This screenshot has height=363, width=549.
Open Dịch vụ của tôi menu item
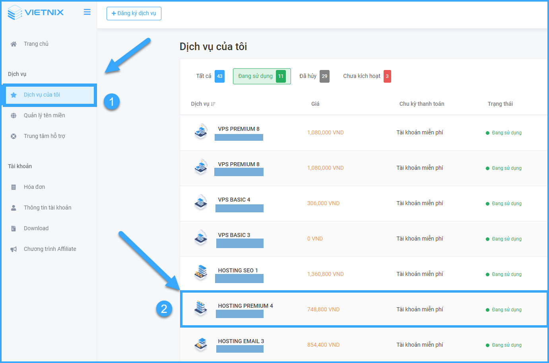[x=49, y=95]
